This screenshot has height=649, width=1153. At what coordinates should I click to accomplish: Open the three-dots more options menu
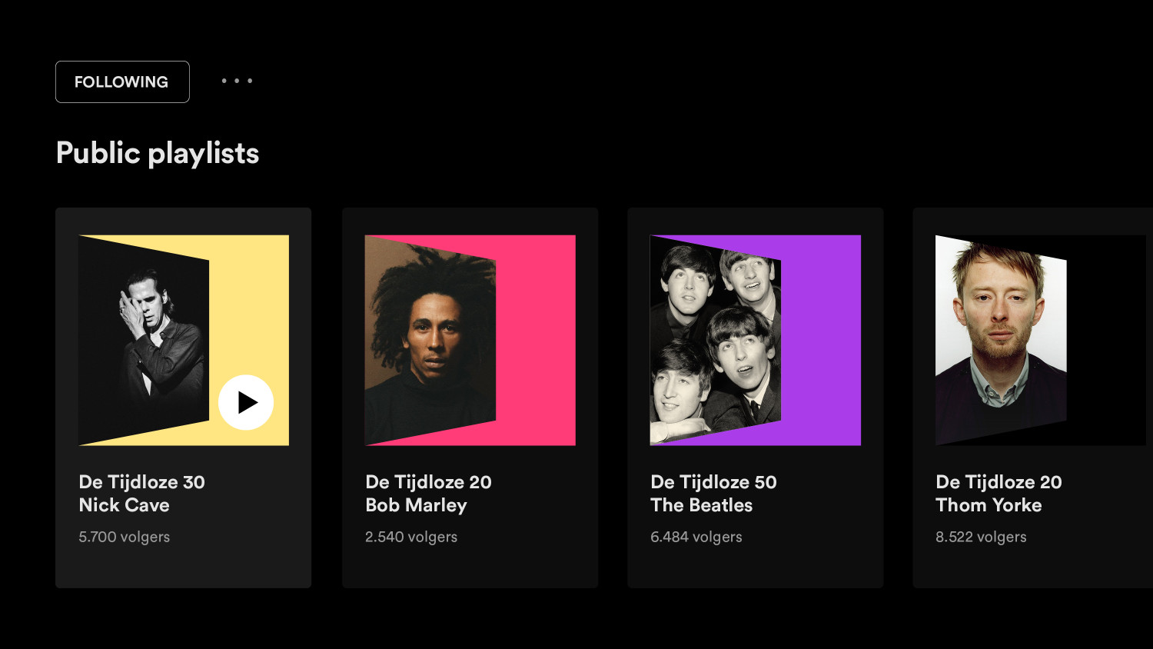tap(237, 81)
